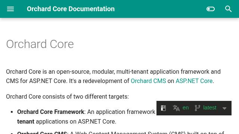Screen dimensions: 239x134
Task: Click the version branch icon
Action: click(198, 108)
